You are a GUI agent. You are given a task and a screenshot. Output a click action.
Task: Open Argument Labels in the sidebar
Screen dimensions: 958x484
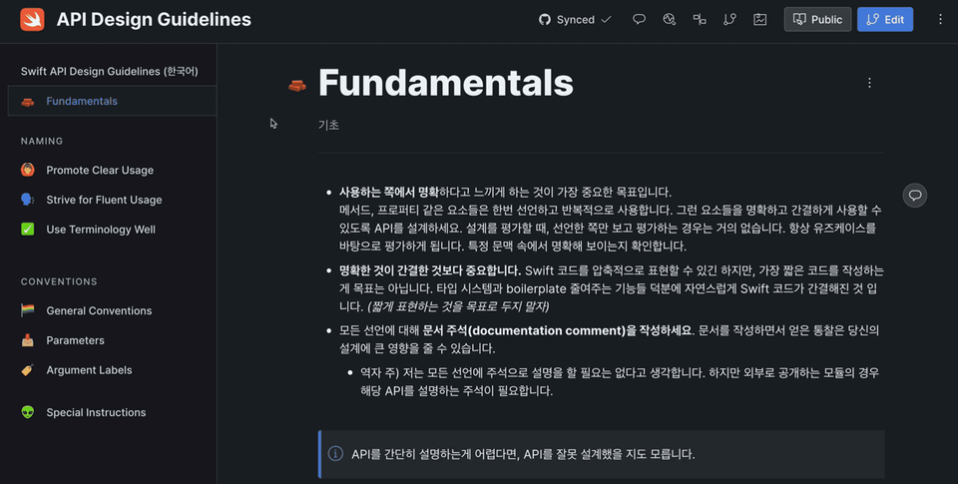click(89, 370)
